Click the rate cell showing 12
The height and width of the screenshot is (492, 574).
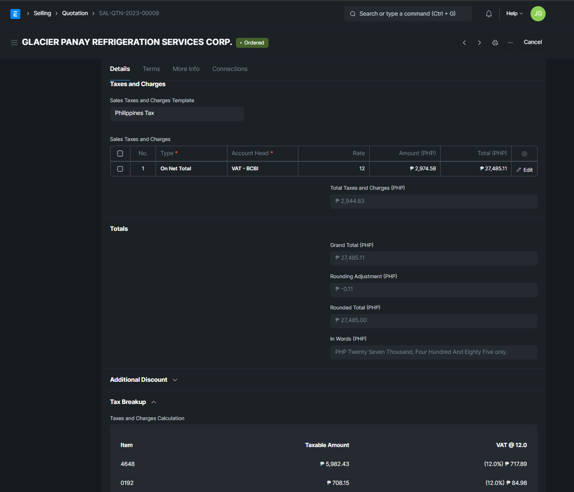[334, 169]
